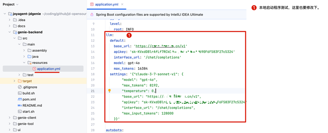Click the base_url value on line 13
Viewport: 328px width, 133px height.
coord(160,46)
